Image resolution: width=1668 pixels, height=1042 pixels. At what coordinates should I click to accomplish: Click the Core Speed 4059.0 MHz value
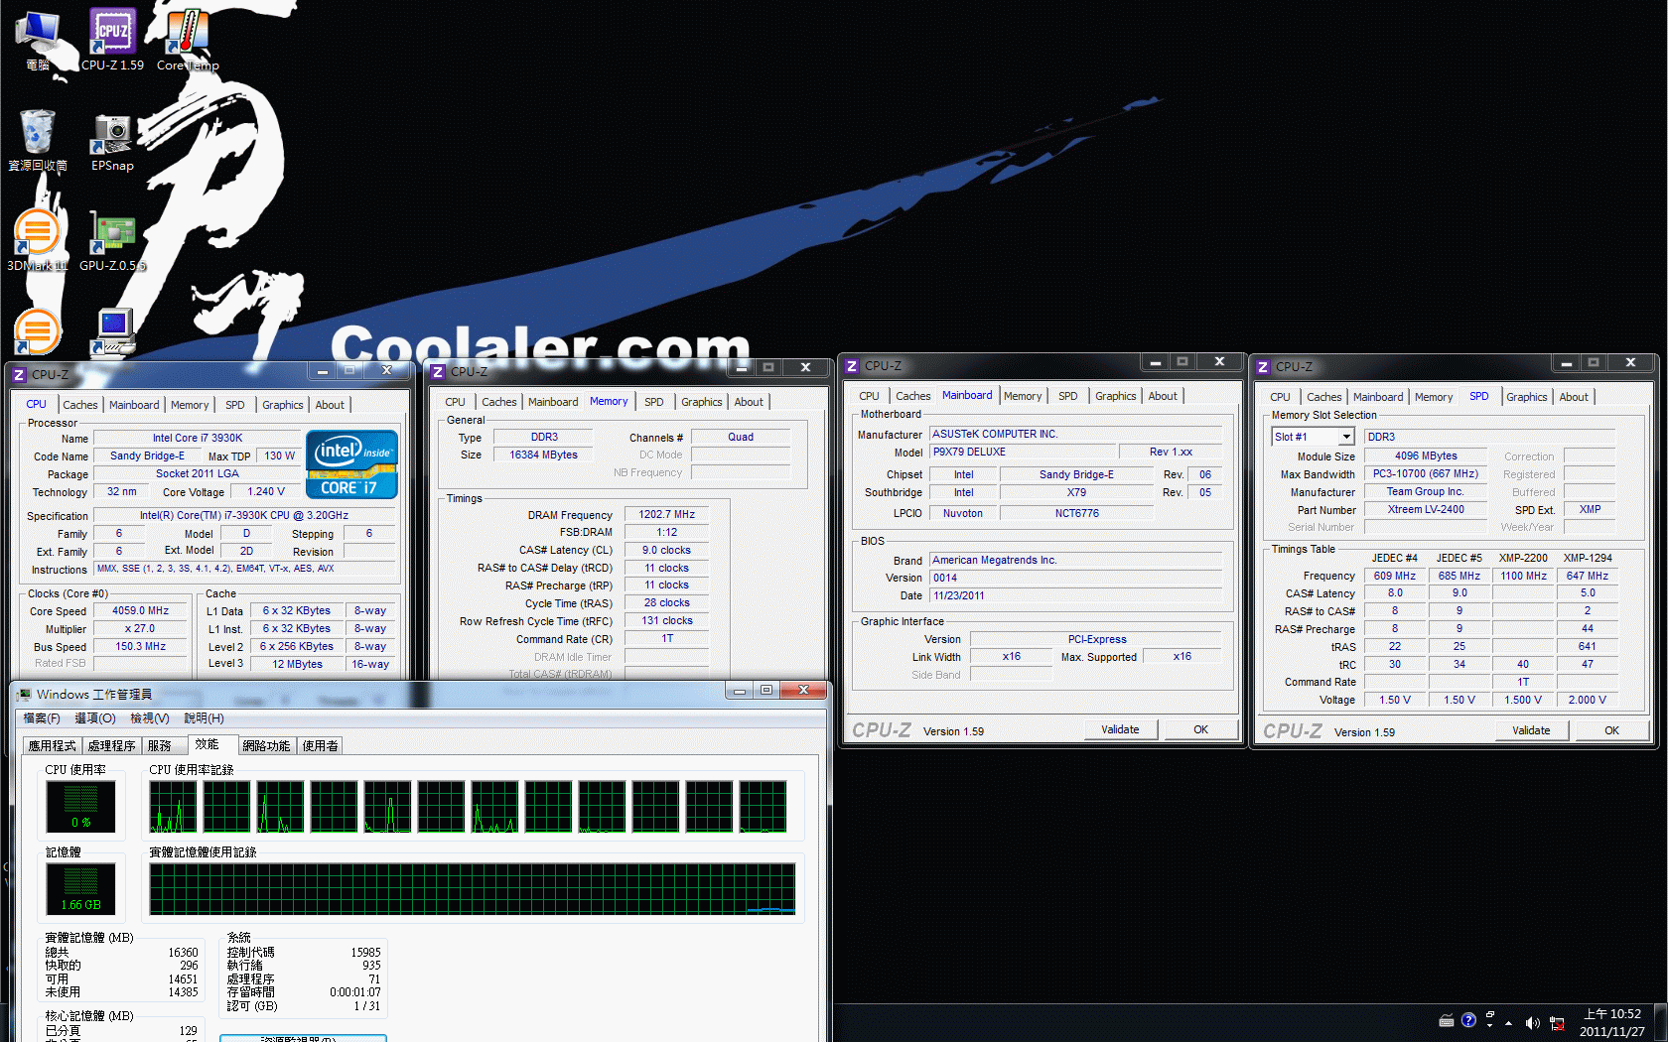coord(140,611)
